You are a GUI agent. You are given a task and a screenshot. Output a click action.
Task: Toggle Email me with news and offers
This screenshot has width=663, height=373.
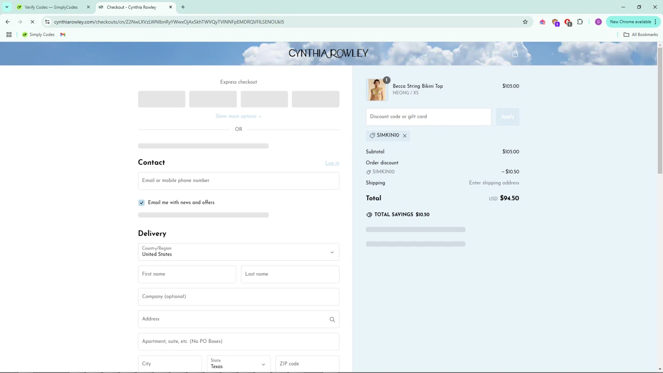141,203
